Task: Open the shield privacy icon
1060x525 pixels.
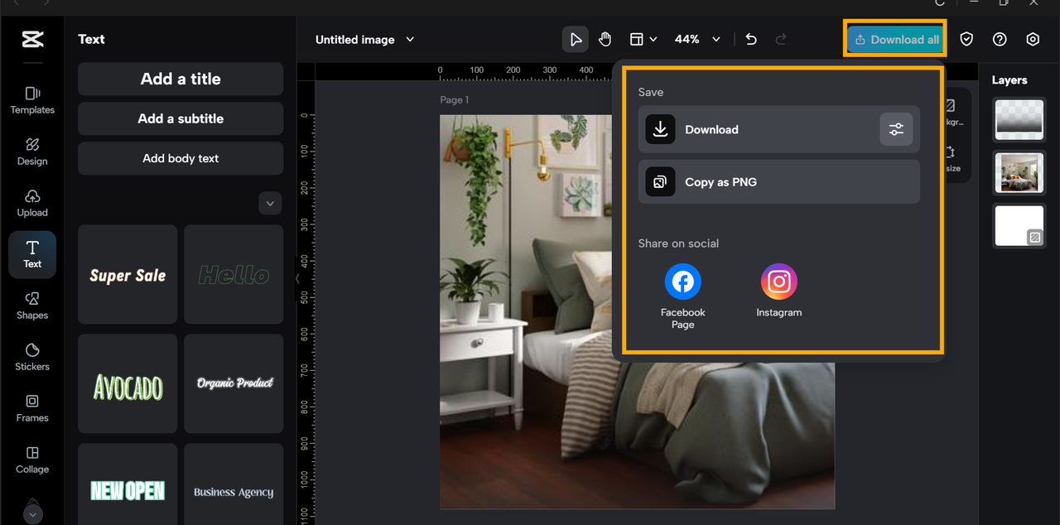Action: click(966, 39)
